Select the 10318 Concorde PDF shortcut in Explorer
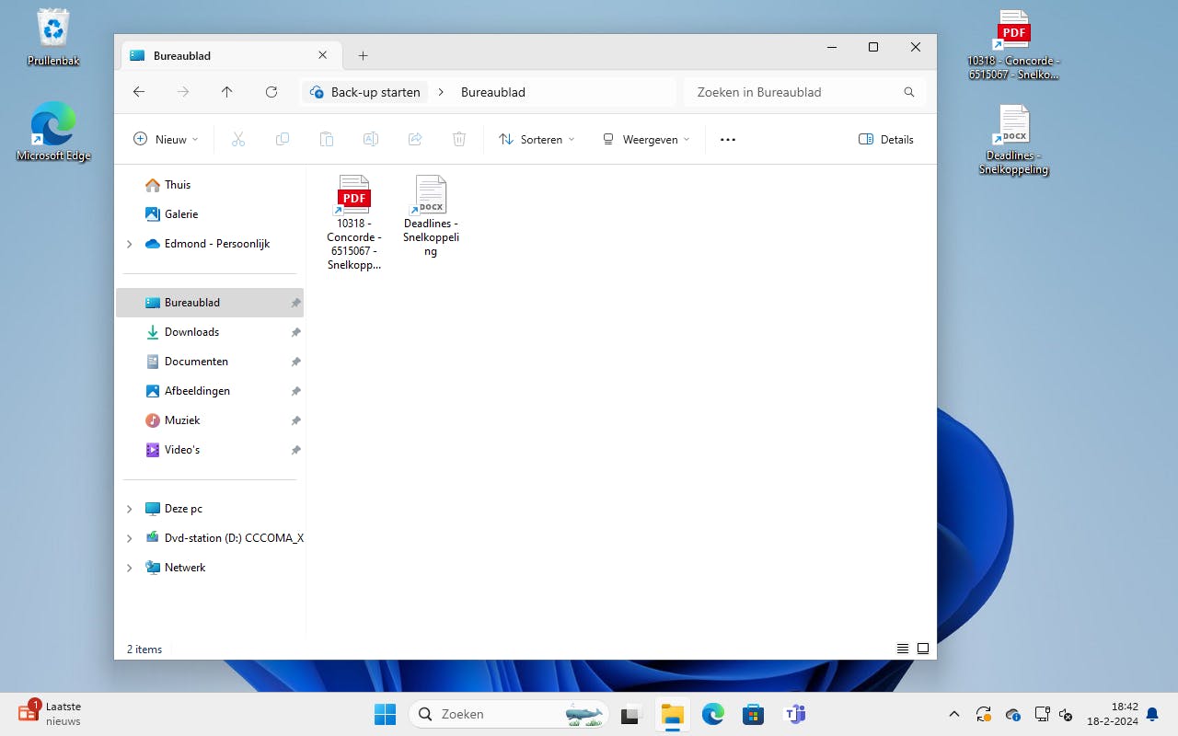The height and width of the screenshot is (736, 1178). pos(354,223)
